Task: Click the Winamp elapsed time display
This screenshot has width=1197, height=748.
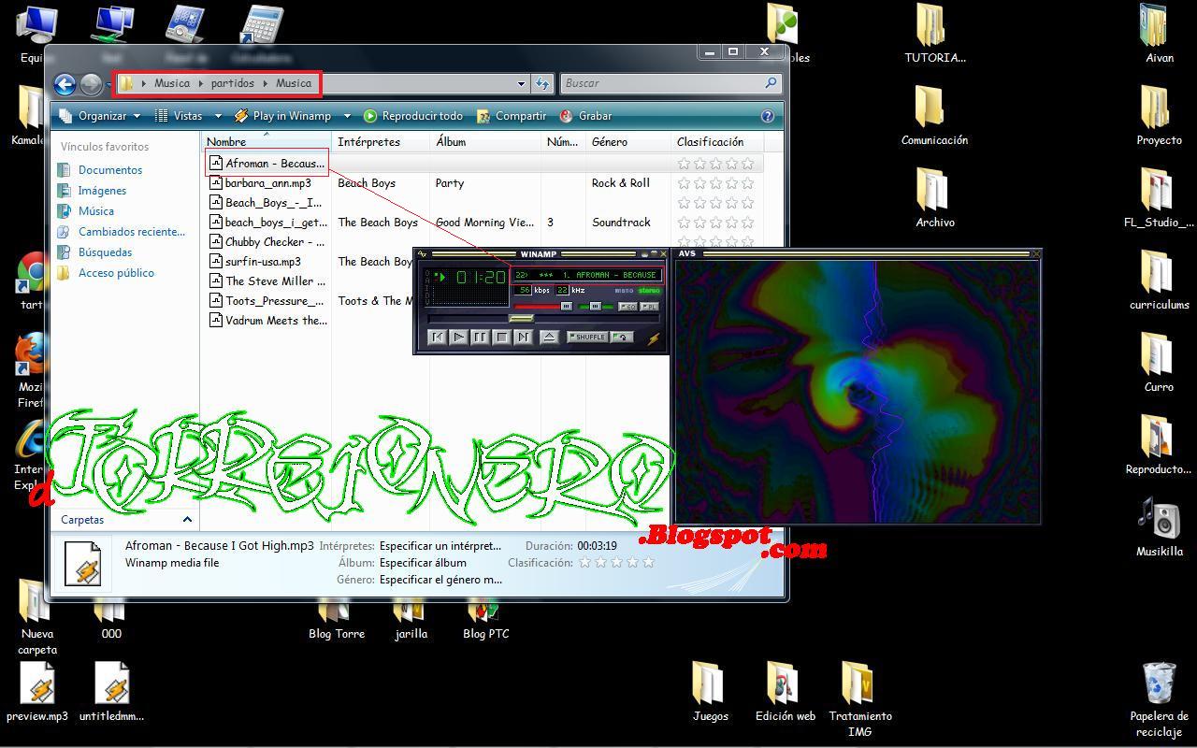Action: tap(481, 278)
